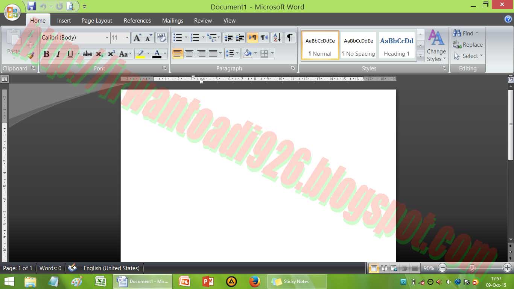The image size is (514, 289).
Task: Click the Words: 0 status indicator
Action: point(50,268)
